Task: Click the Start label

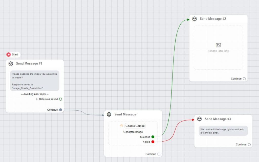Action: point(15,55)
